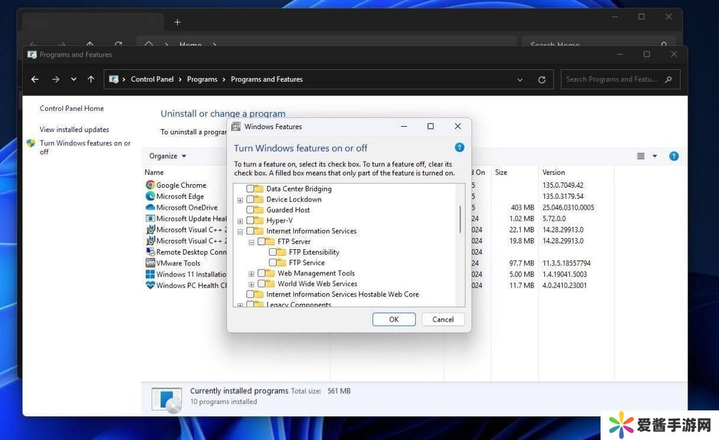Enable the FTP Service checkbox
Viewport: 719px width, 440px height.
pyautogui.click(x=273, y=262)
